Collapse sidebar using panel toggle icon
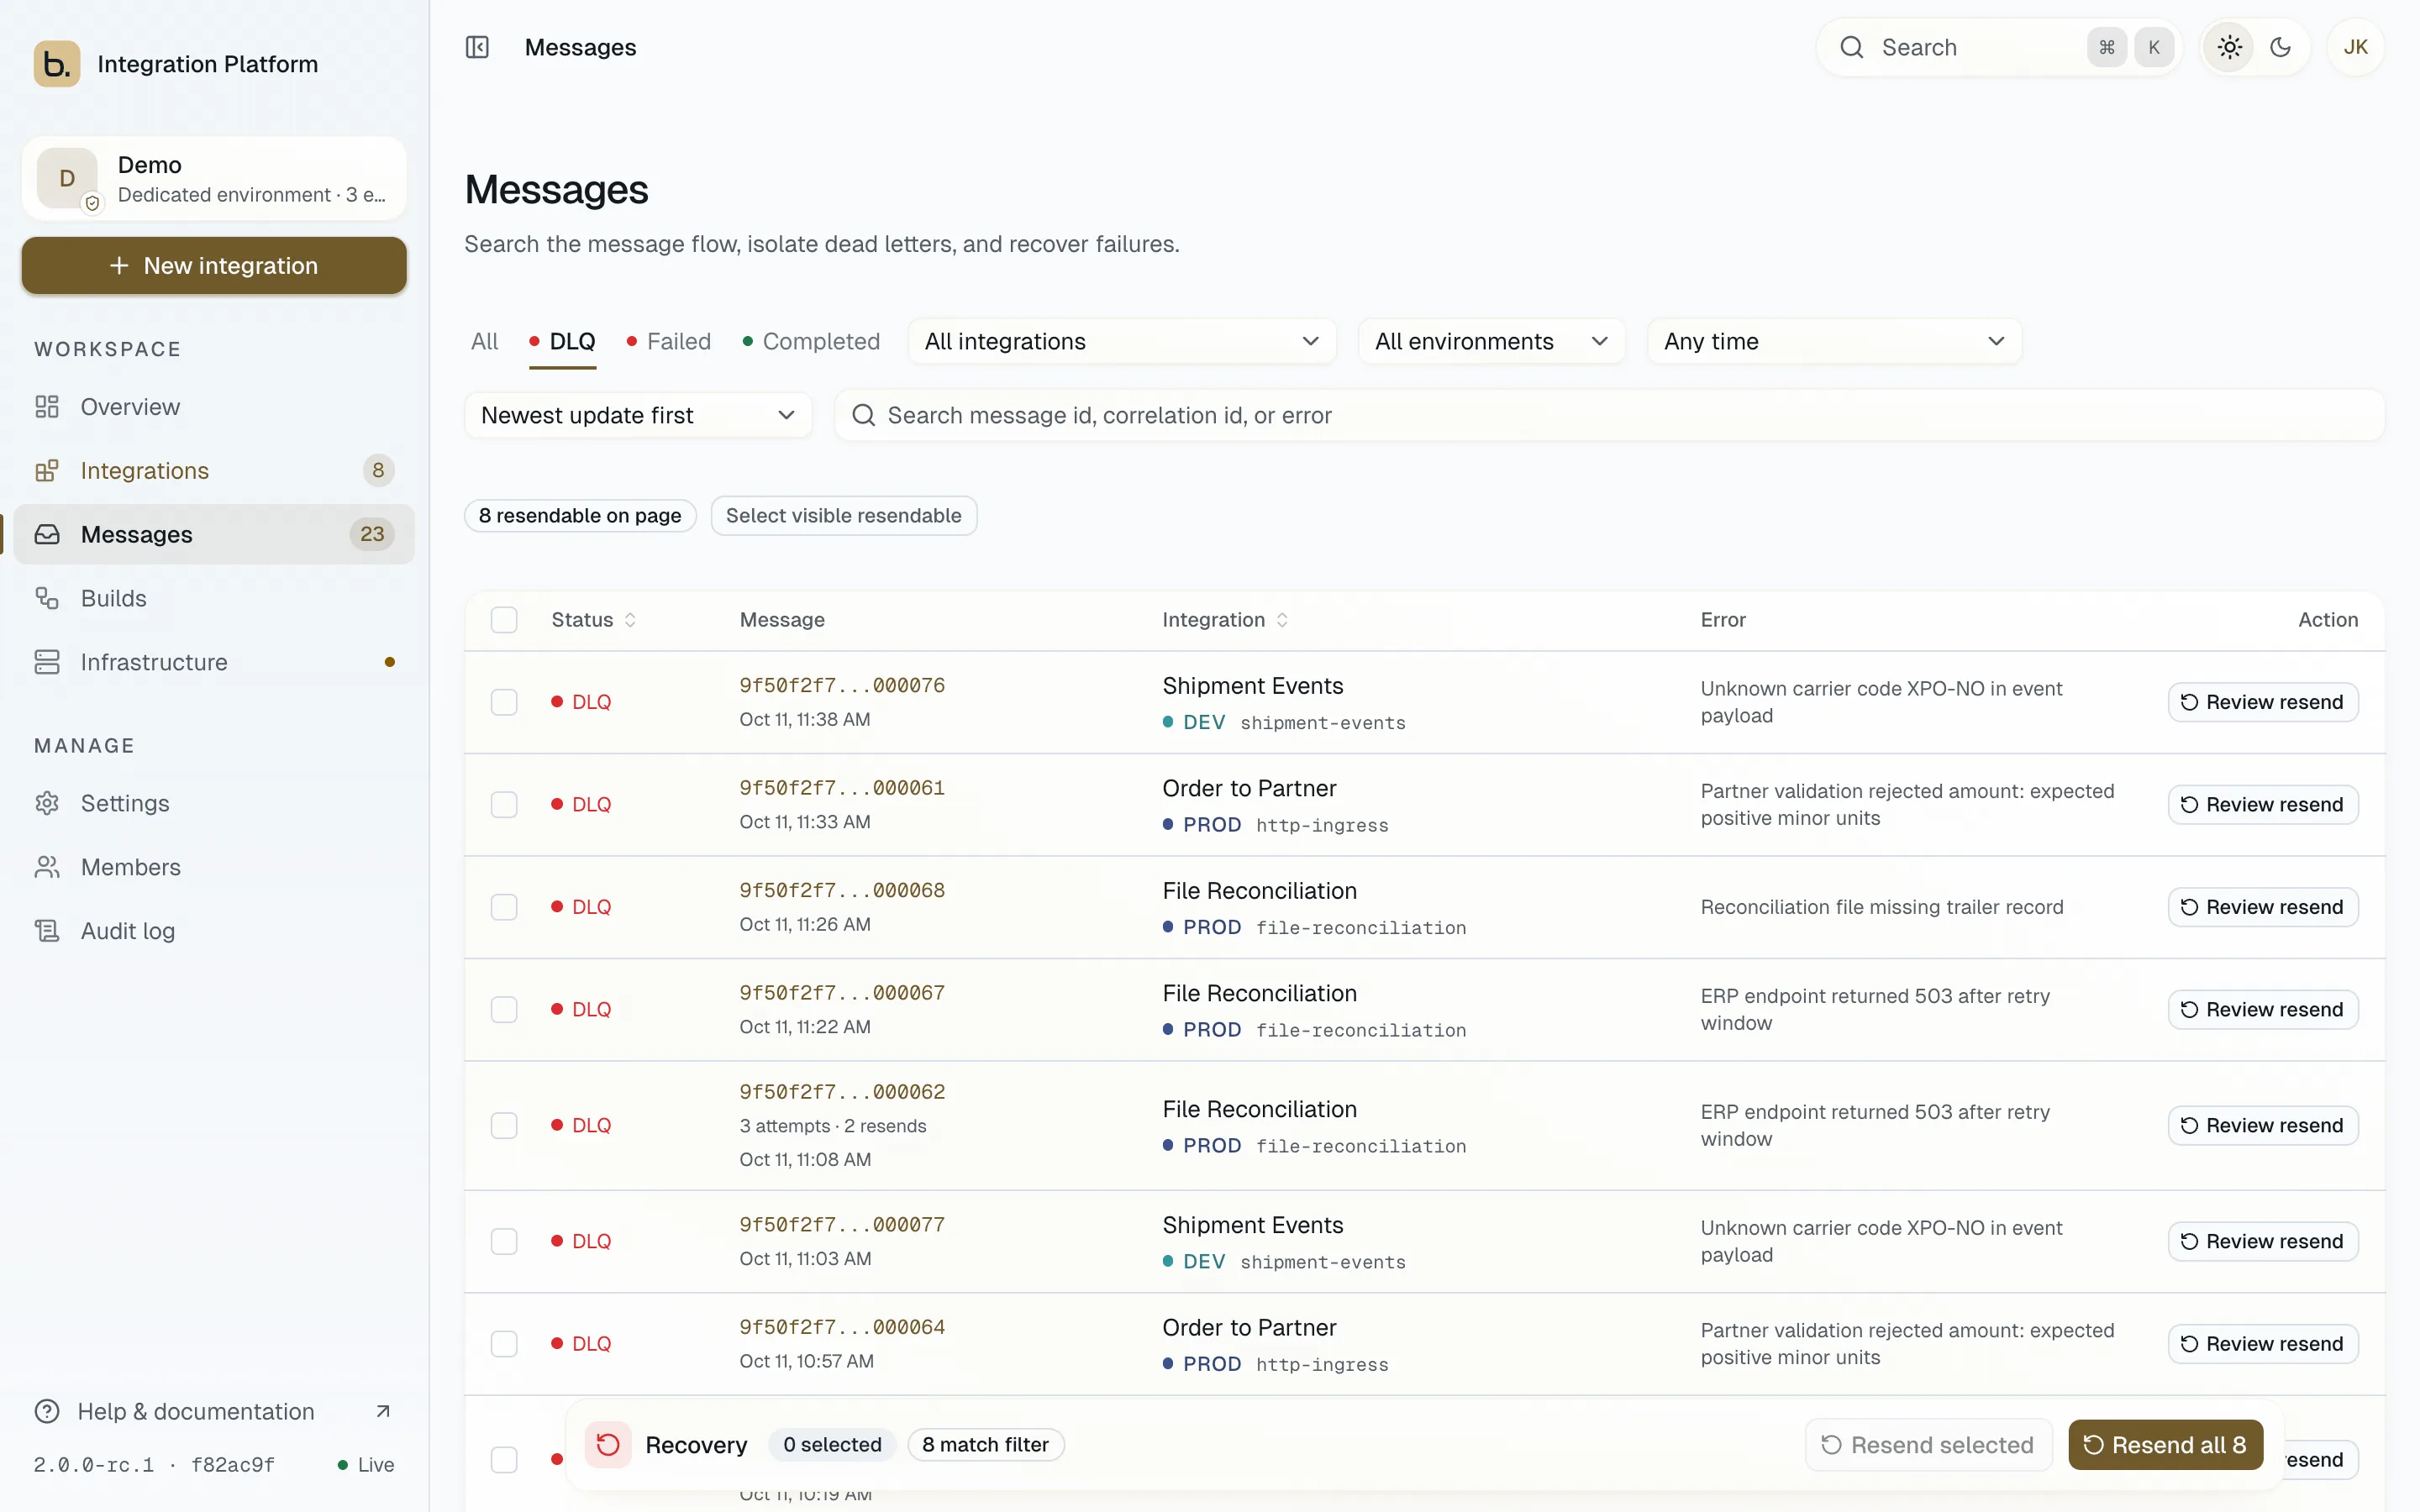 click(477, 47)
